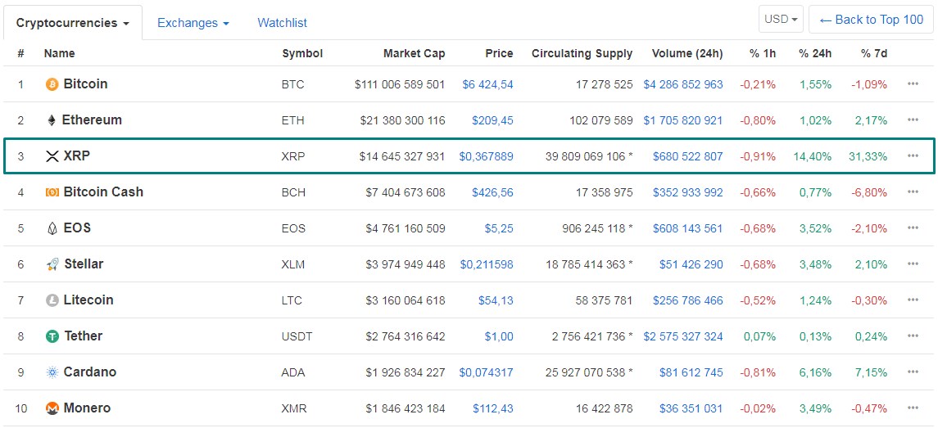Click the Monero logo icon
This screenshot has width=938, height=428.
[52, 408]
